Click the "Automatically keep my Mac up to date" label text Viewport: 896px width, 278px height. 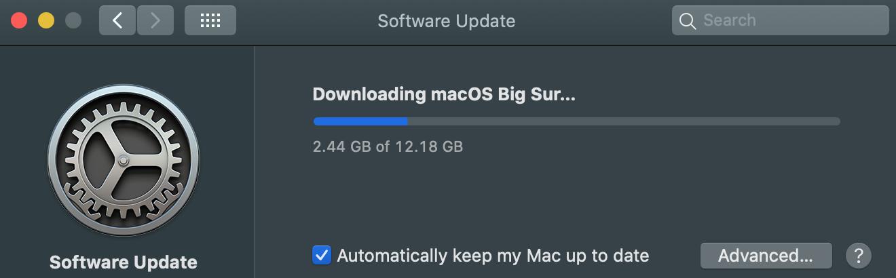493,256
